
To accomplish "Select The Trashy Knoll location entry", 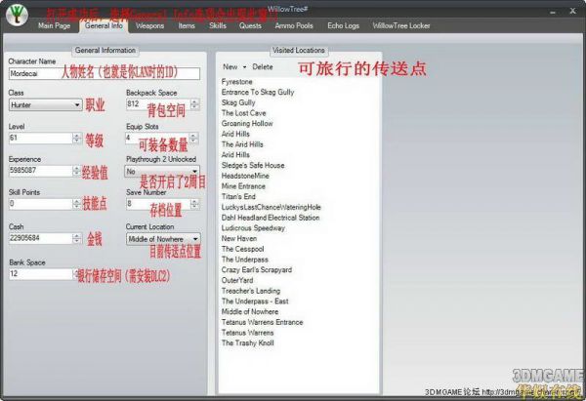I will 248,343.
